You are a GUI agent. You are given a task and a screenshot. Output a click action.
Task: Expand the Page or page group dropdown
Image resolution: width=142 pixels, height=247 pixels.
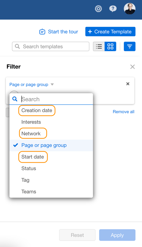[x=31, y=84]
